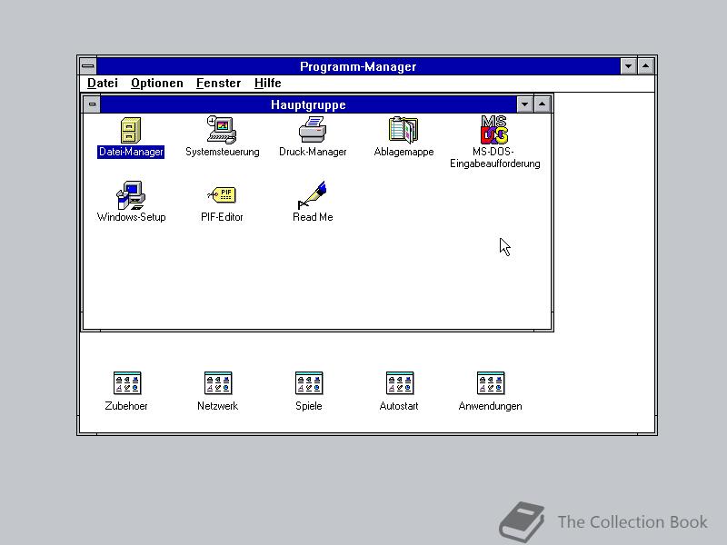Click the 'Anwendungen' label text
The image size is (727, 545).
(490, 406)
